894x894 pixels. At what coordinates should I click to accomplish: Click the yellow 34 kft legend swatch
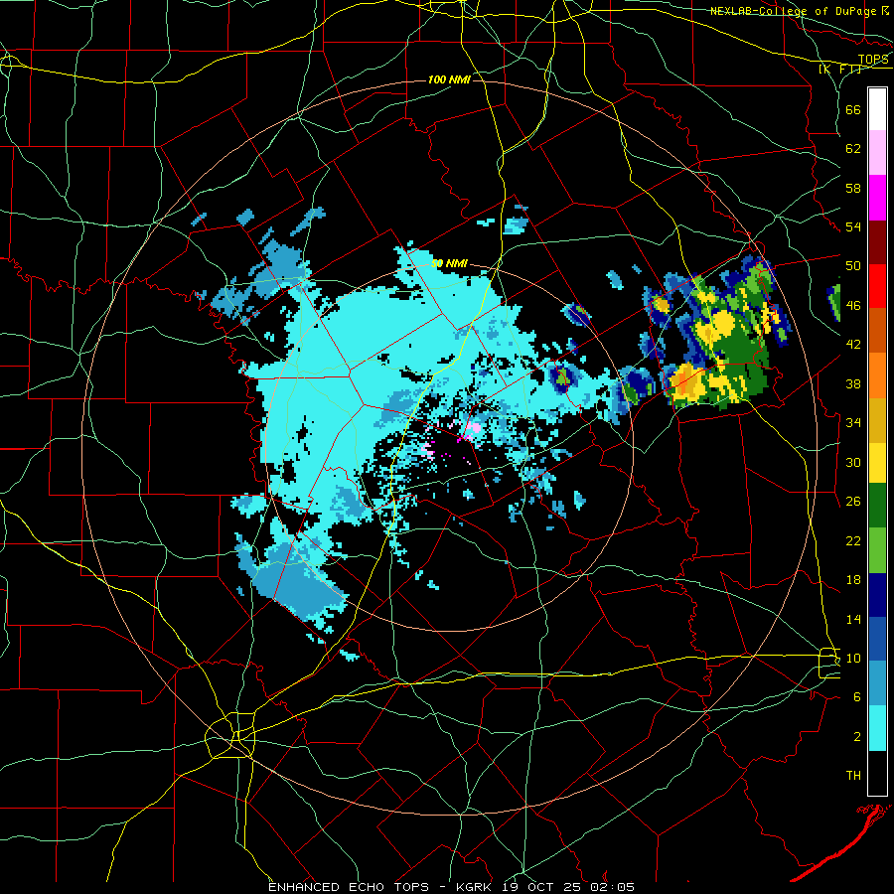[x=877, y=463]
